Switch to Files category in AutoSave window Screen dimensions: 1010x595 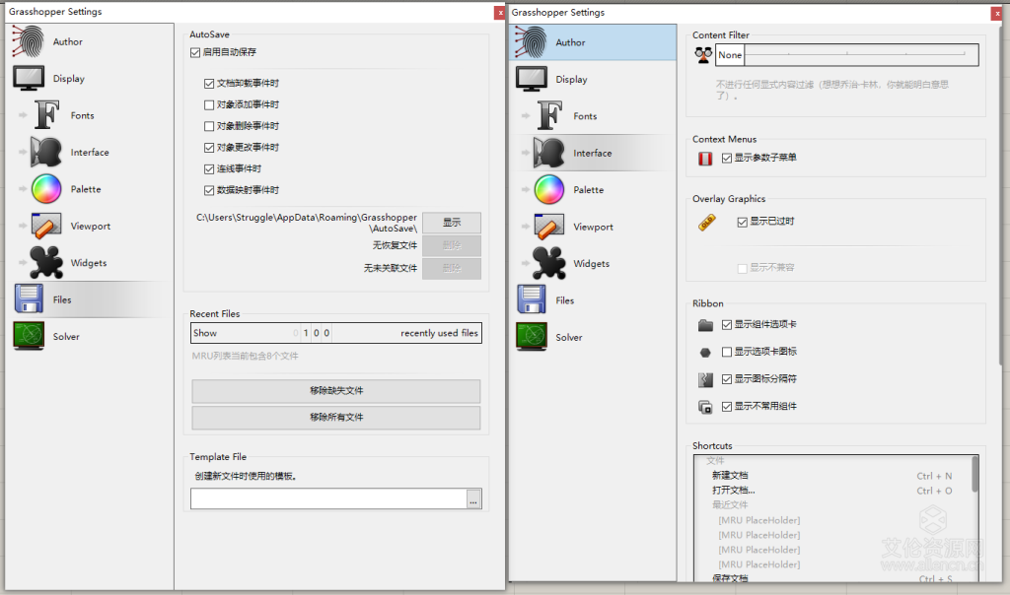pos(90,299)
